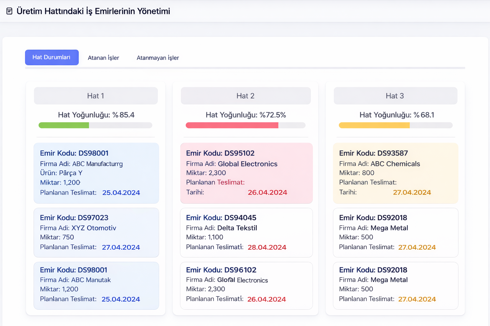Open the Atanmayan İşler tab
Image resolution: width=490 pixels, height=326 pixels.
pos(158,58)
